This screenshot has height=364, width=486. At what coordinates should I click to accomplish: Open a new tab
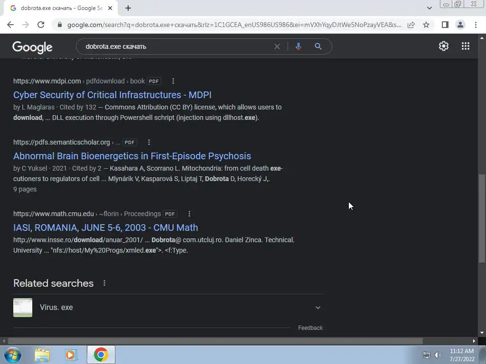(128, 8)
